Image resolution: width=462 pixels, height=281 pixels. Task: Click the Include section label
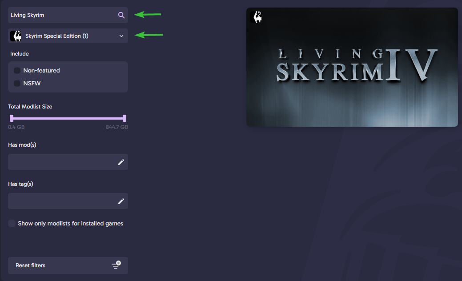pyautogui.click(x=20, y=54)
